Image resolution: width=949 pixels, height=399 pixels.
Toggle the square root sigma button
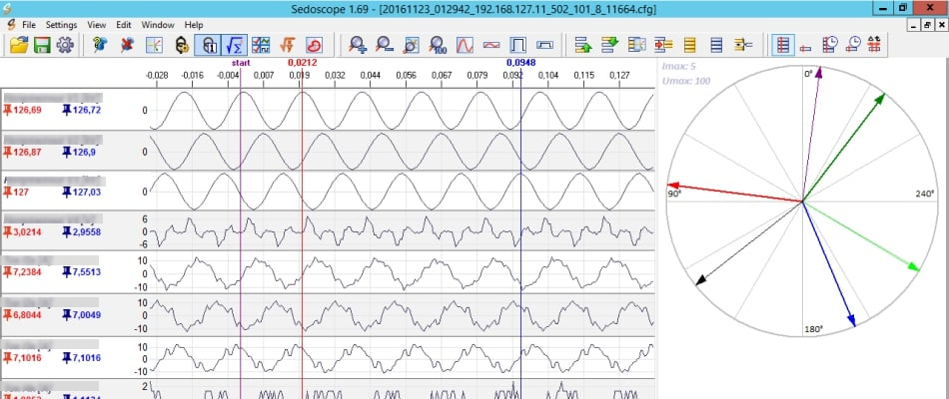tap(234, 45)
